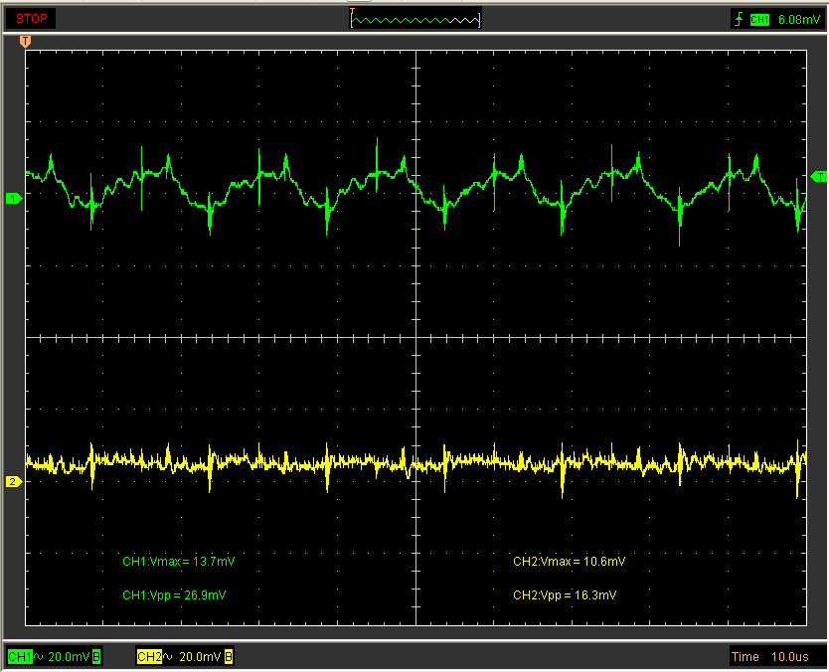Click the CH1 bandwidth limit B icon
This screenshot has height=672, width=829.
tap(96, 657)
